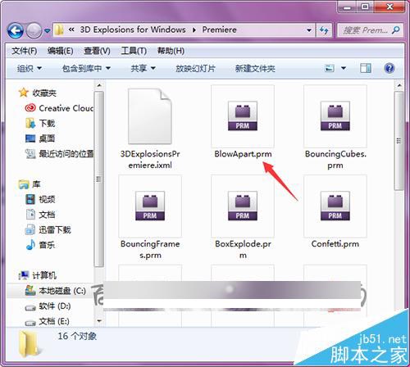Open Creative Cloud in favorites
Screen dimensions: 410x367
[66, 108]
